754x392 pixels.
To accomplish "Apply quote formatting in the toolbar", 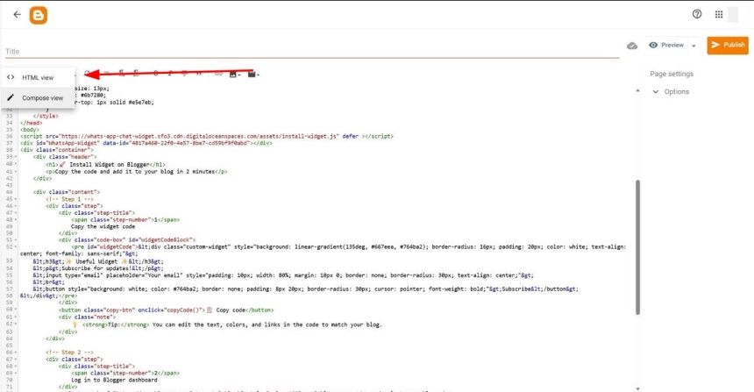I will pos(199,74).
